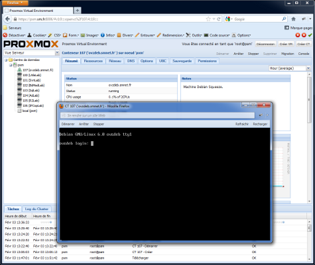Click Stopper in main container toolbar
This screenshot has width=315, height=265.
[x=253, y=54]
